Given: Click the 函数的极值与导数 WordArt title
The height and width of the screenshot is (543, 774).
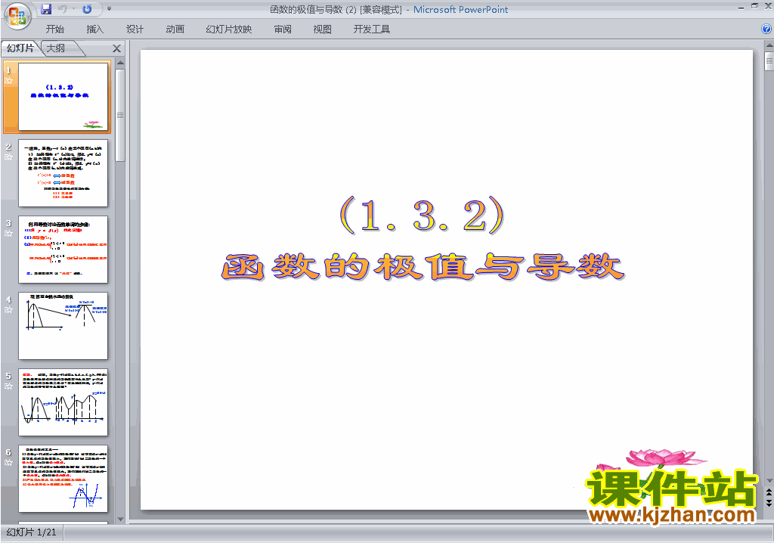Looking at the screenshot, I should click(423, 267).
